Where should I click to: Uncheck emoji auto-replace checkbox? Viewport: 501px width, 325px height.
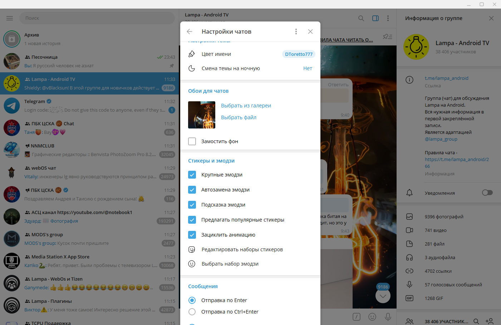(192, 190)
